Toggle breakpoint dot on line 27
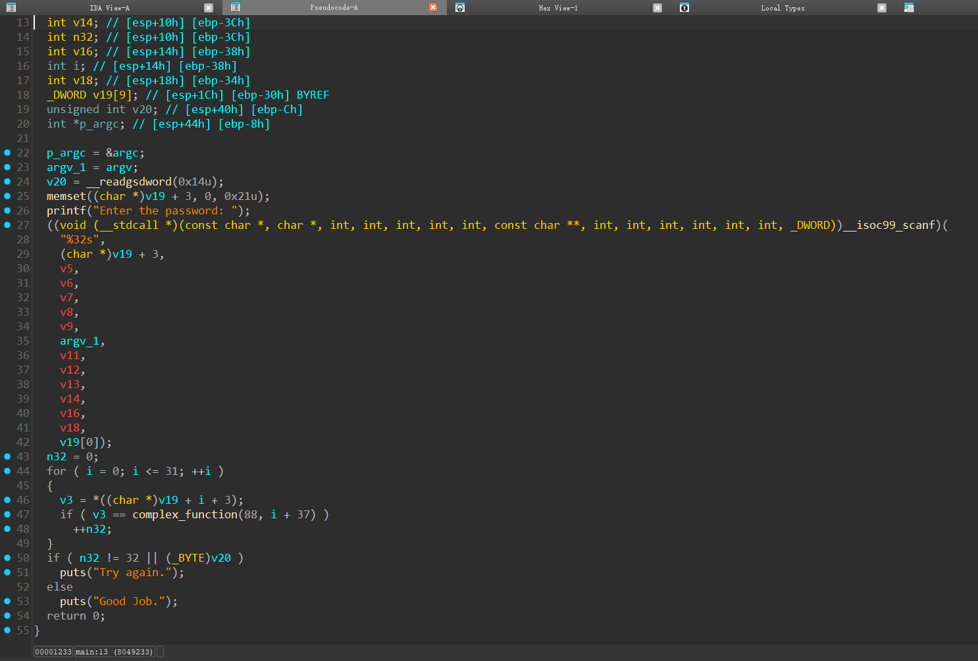Viewport: 978px width, 661px height. pos(7,225)
